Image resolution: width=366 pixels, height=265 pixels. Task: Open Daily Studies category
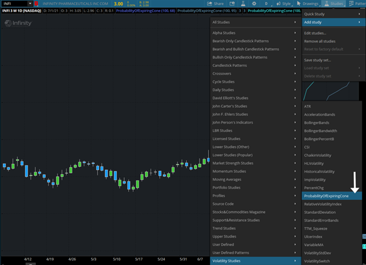point(254,90)
